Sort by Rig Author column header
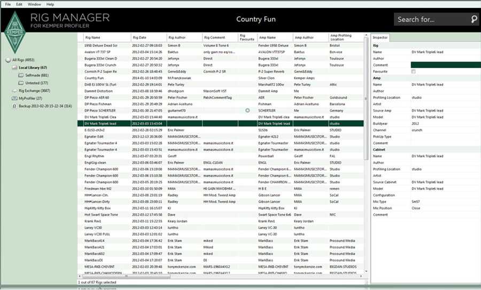The width and height of the screenshot is (481, 290). click(184, 38)
